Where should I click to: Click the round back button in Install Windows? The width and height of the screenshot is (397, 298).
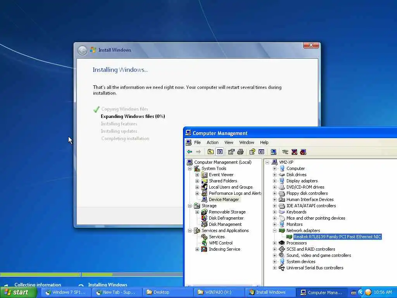pyautogui.click(x=82, y=50)
